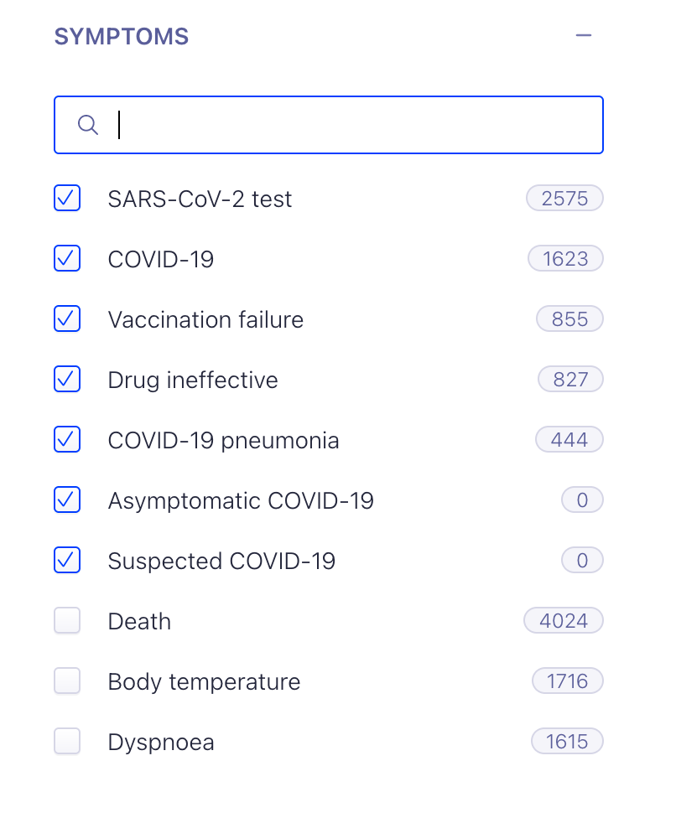Click the SYMPTOMS section heading

coord(122,36)
